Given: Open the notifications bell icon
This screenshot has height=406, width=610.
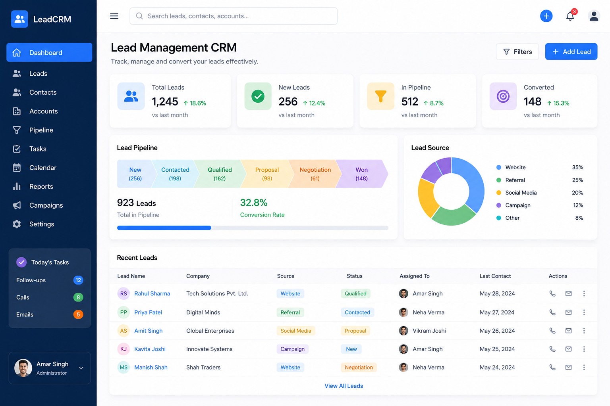Looking at the screenshot, I should tap(570, 16).
